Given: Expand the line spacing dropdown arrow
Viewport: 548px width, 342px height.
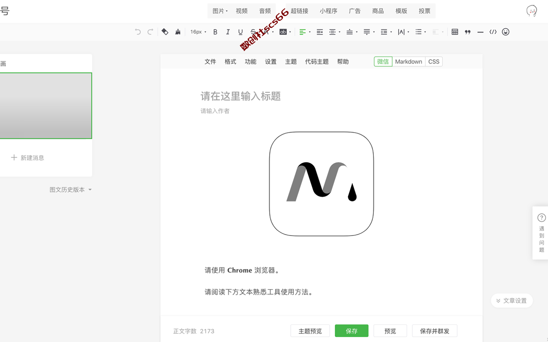Looking at the screenshot, I should click(391, 32).
